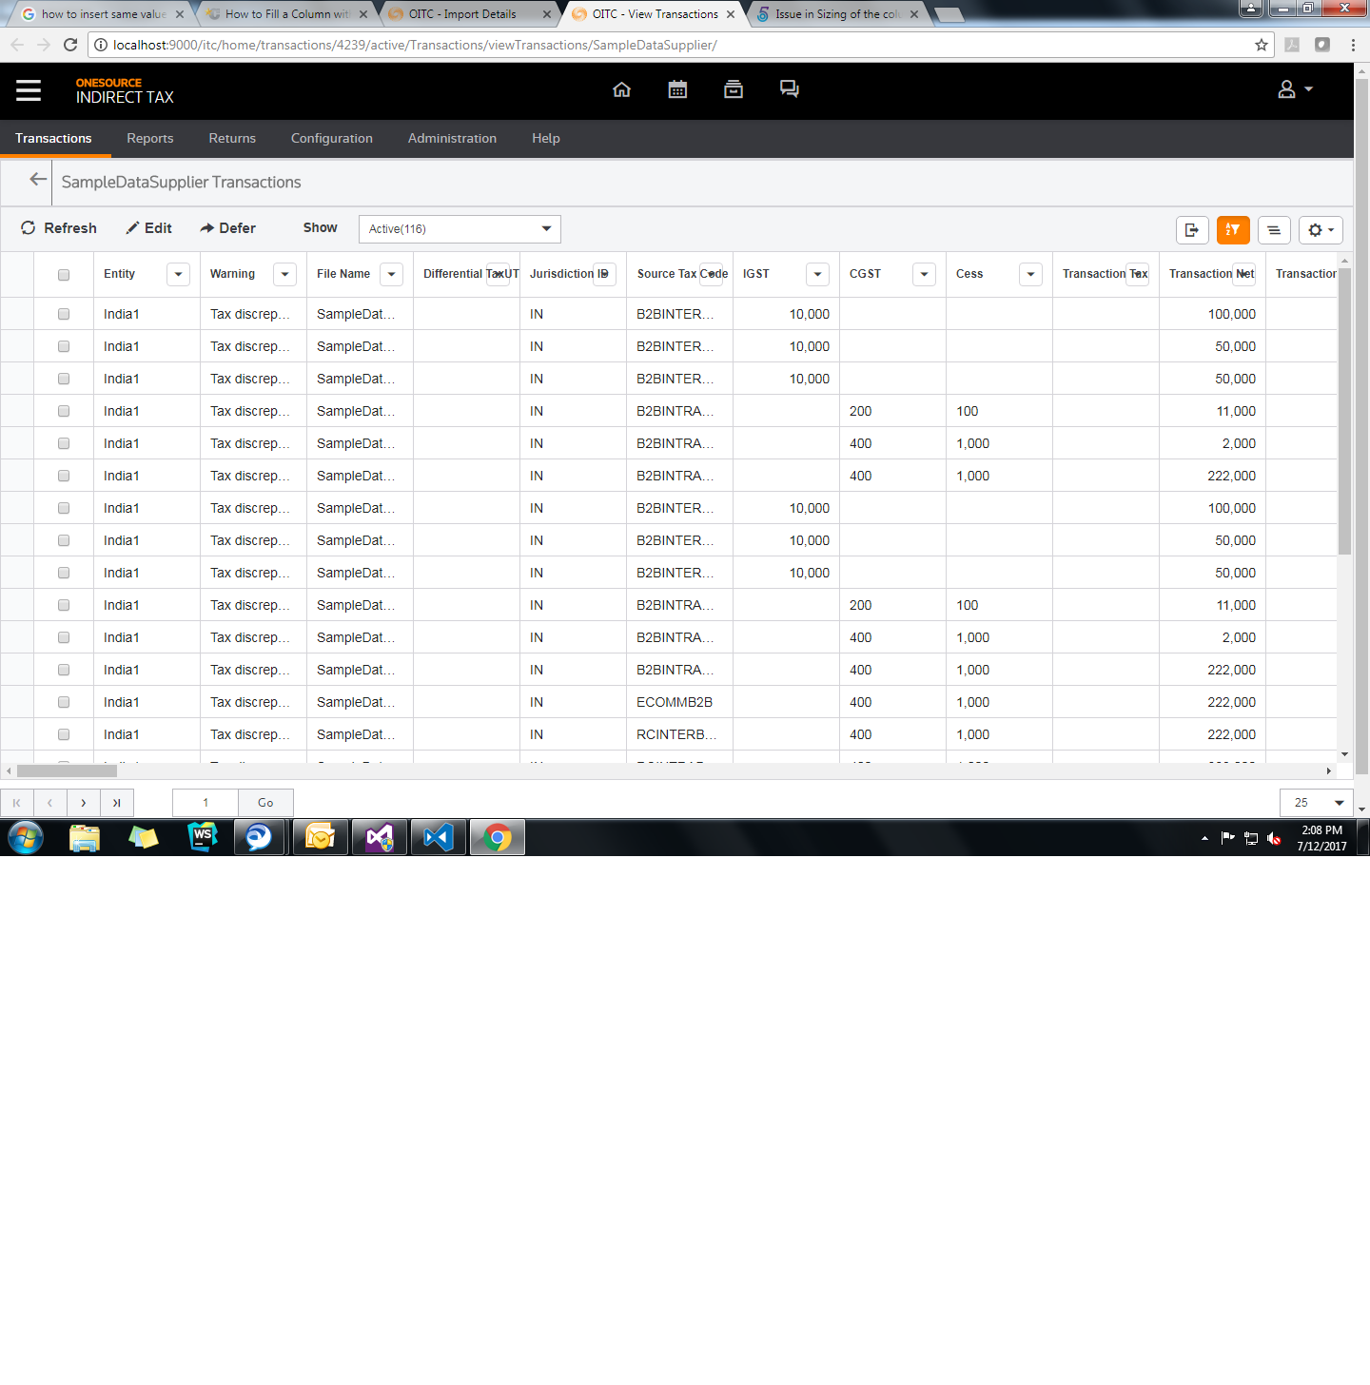The height and width of the screenshot is (1385, 1370).
Task: Click the horizontal grid scrollbar thumb
Action: tap(67, 771)
